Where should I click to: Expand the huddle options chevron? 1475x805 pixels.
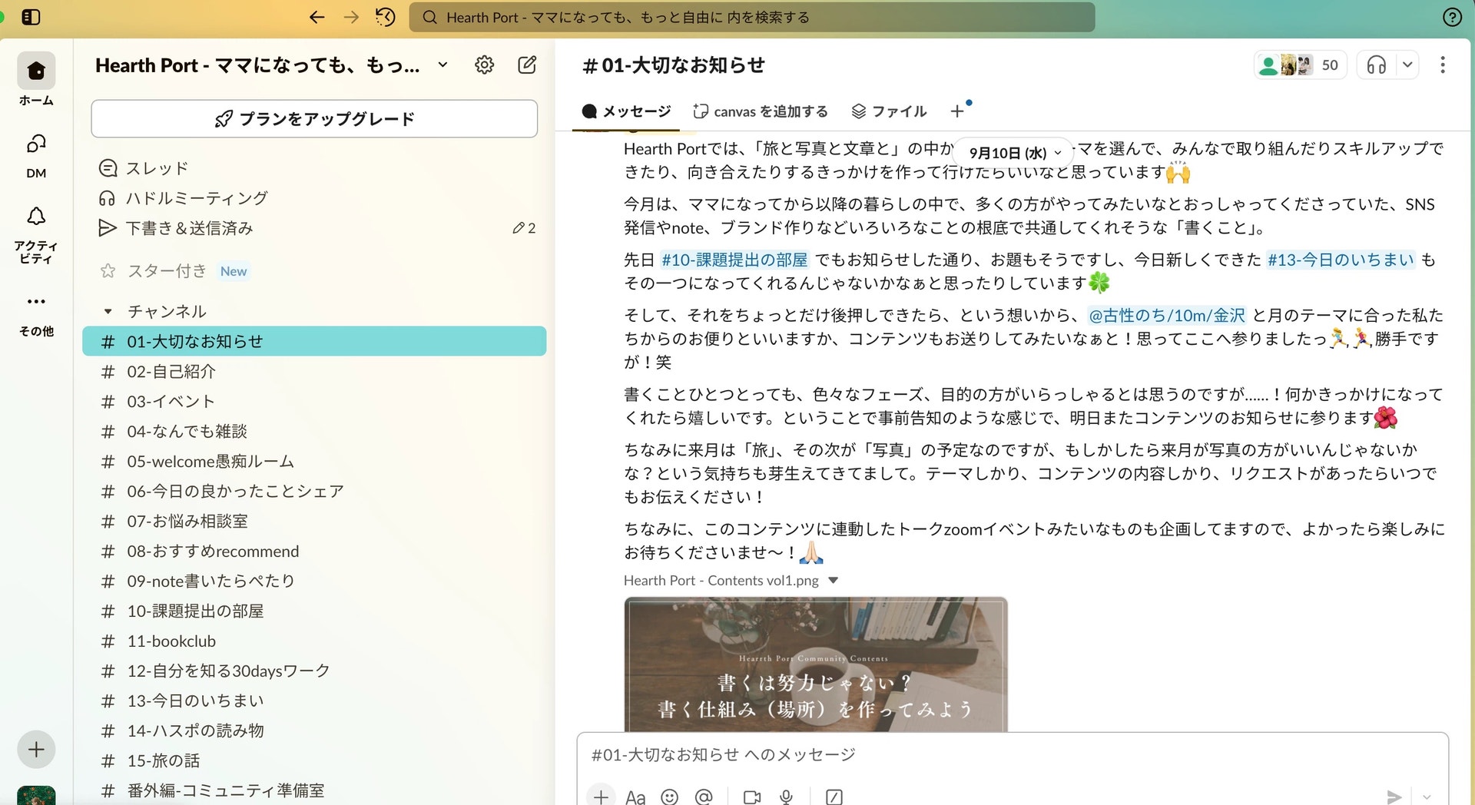click(1407, 65)
